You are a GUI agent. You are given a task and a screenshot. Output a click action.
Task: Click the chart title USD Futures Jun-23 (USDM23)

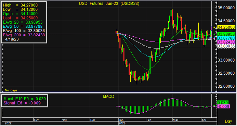click(x=109, y=4)
